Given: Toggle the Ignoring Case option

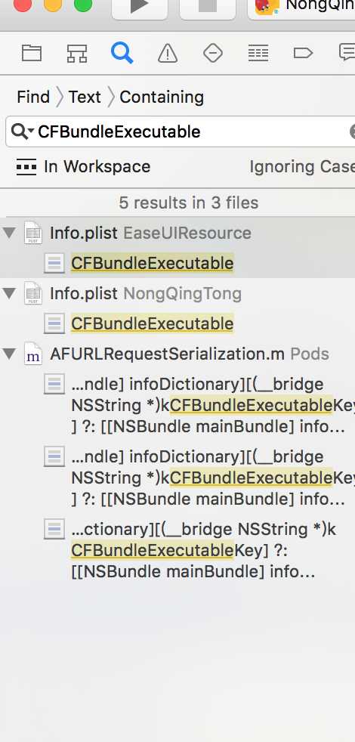Looking at the screenshot, I should coord(302,166).
